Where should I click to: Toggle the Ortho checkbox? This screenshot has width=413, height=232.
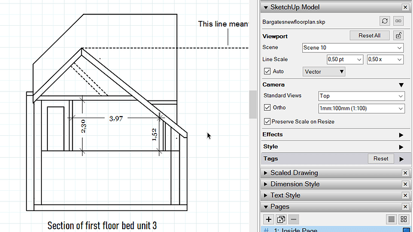point(267,107)
